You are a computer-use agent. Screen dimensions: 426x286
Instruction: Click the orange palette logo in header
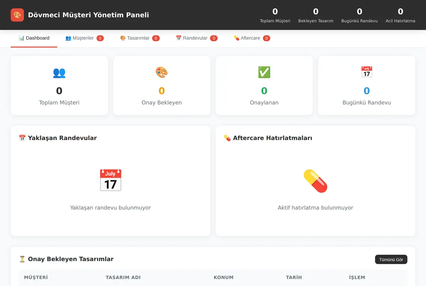click(17, 15)
